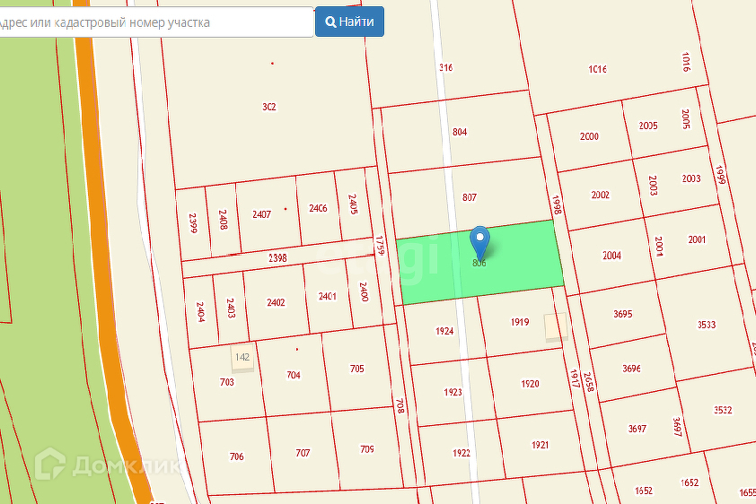Select parcel 2004 on the map

pyautogui.click(x=611, y=256)
